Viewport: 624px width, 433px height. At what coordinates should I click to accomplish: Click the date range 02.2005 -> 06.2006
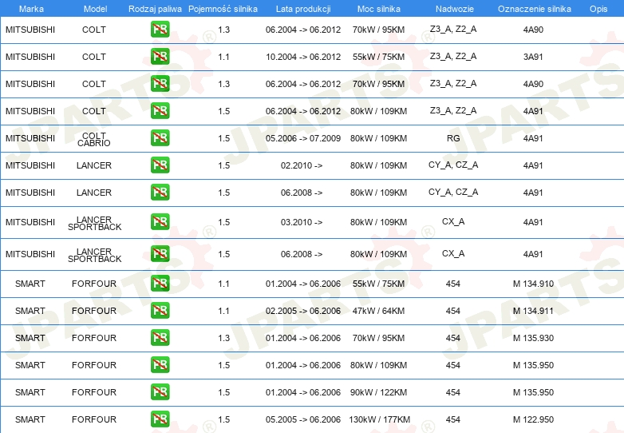[x=303, y=311]
